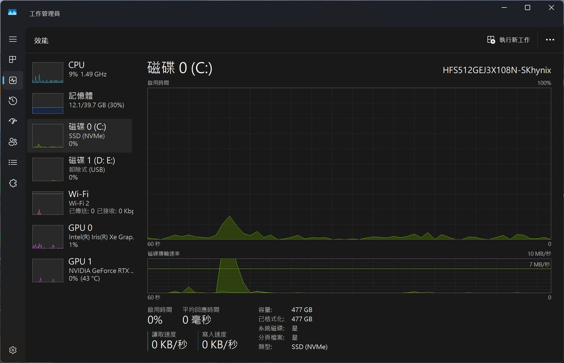564x363 pixels.
Task: Click the 啟用時間 0% value
Action: coord(155,320)
